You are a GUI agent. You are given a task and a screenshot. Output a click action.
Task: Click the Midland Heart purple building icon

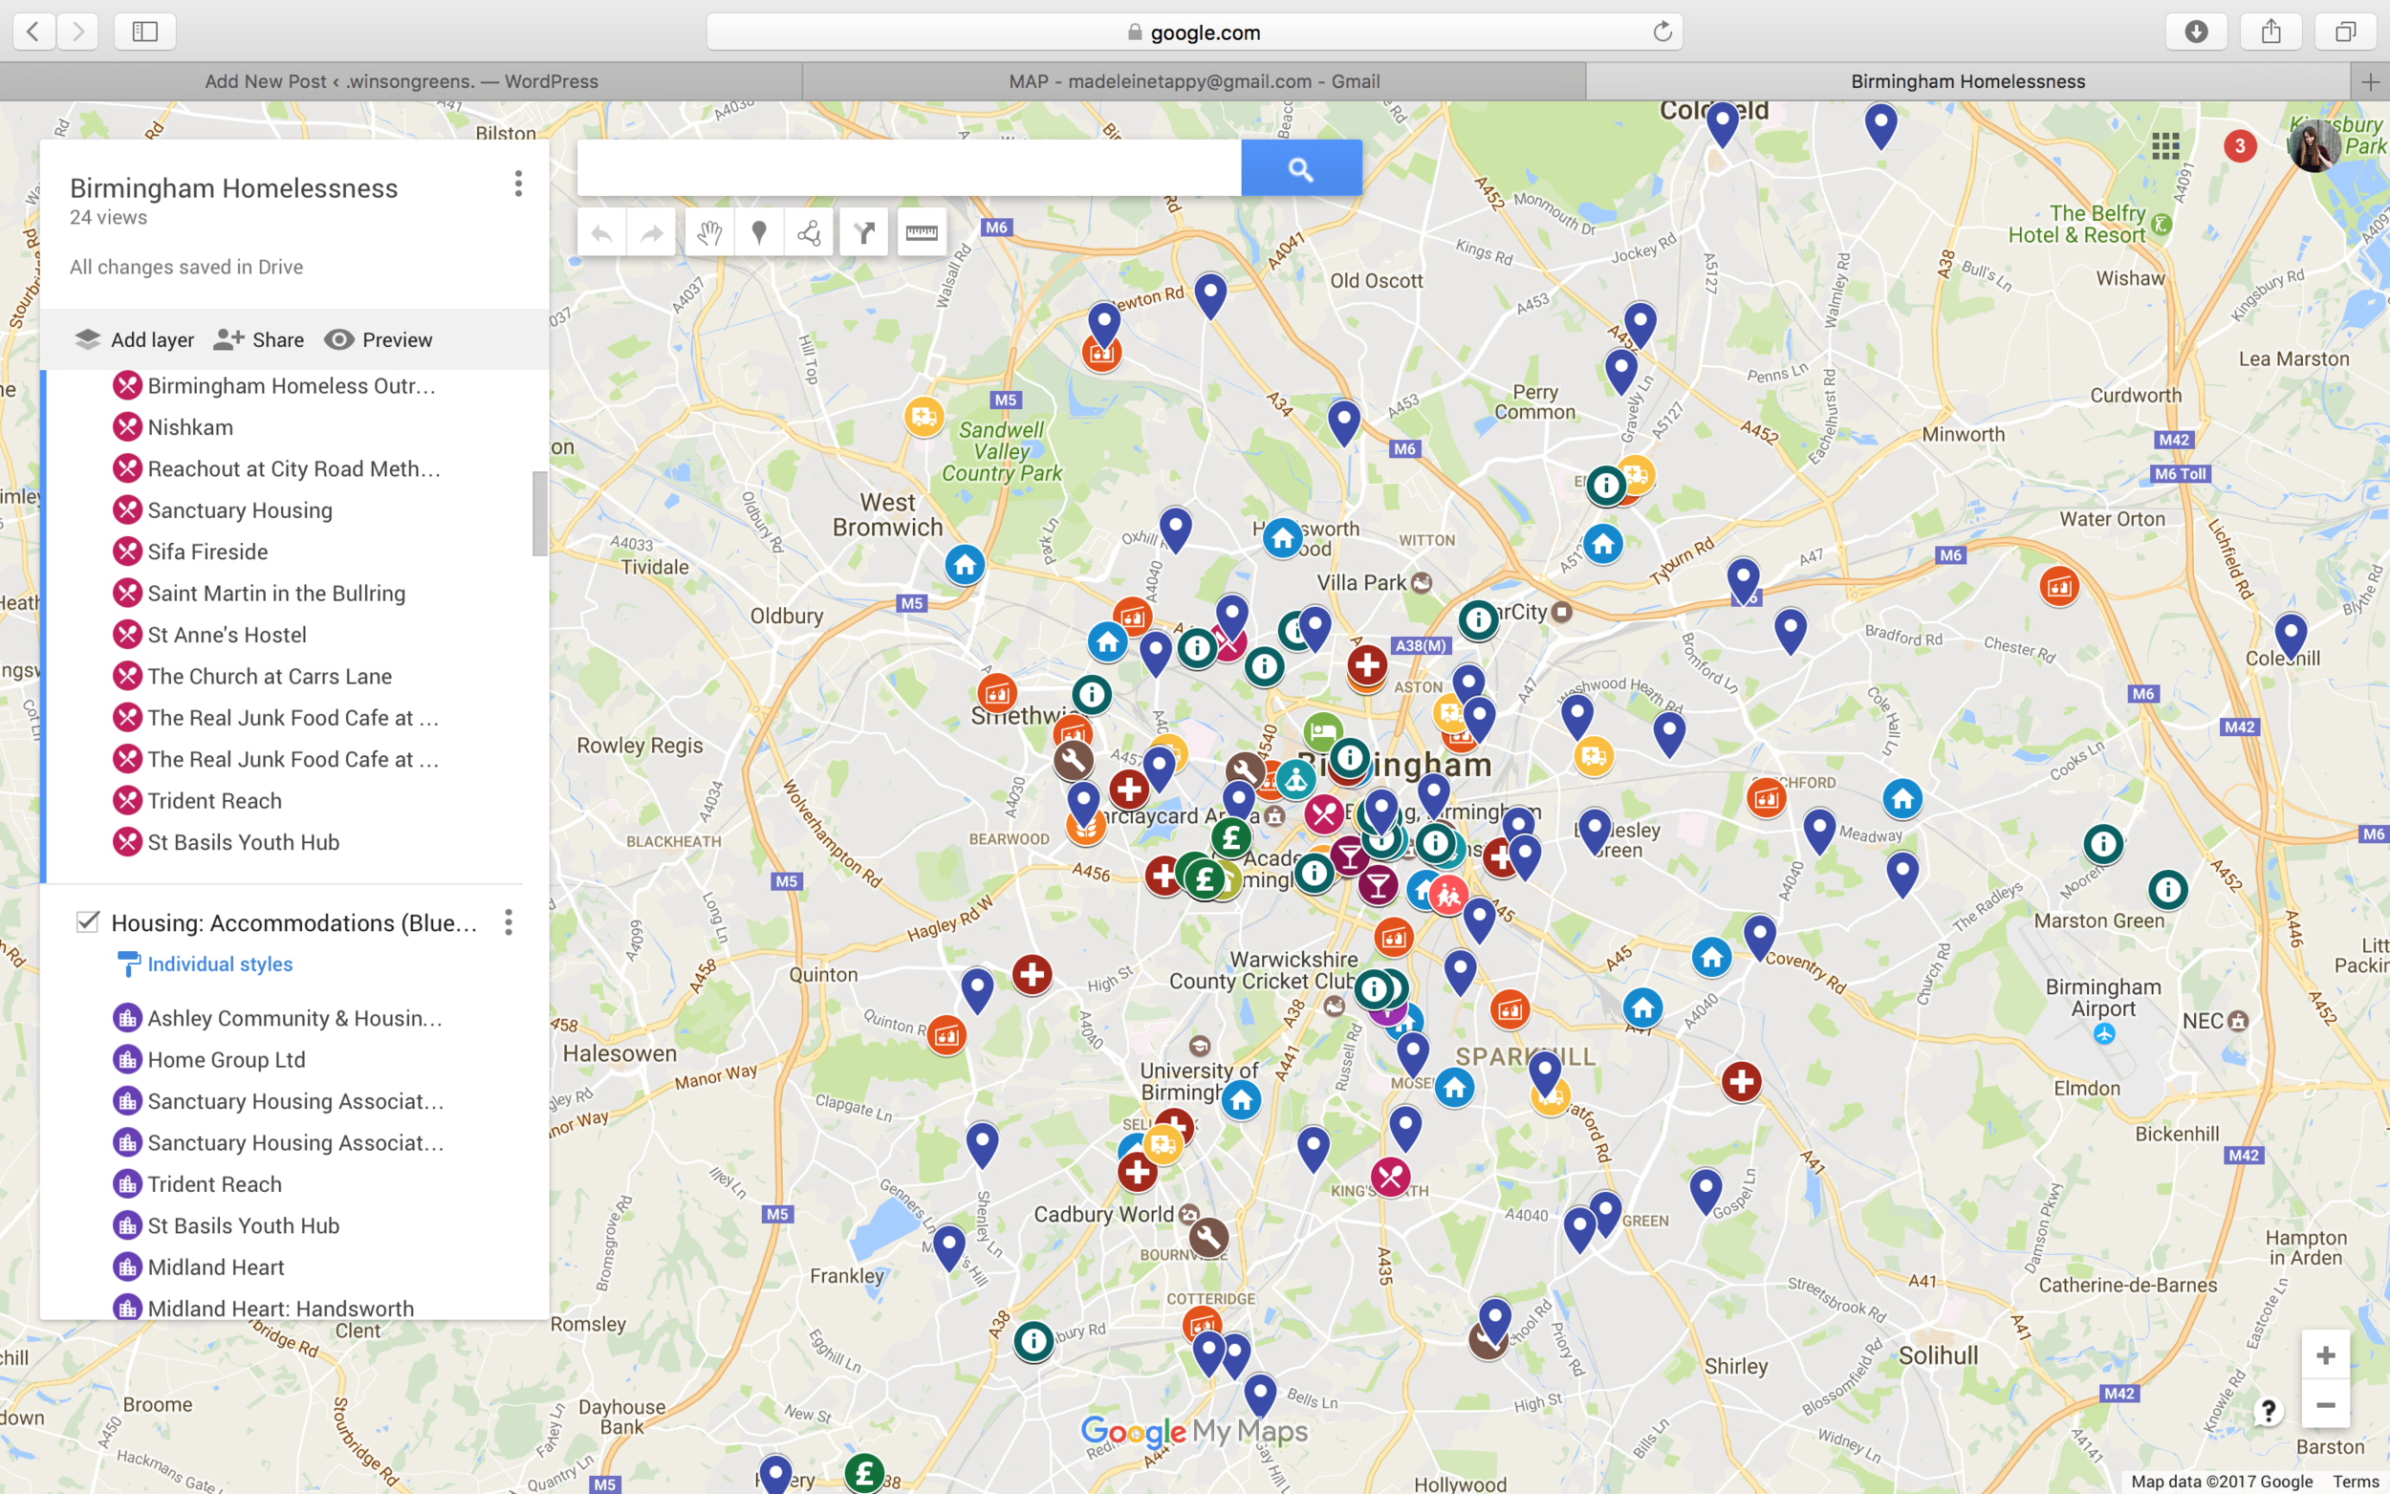tap(127, 1267)
